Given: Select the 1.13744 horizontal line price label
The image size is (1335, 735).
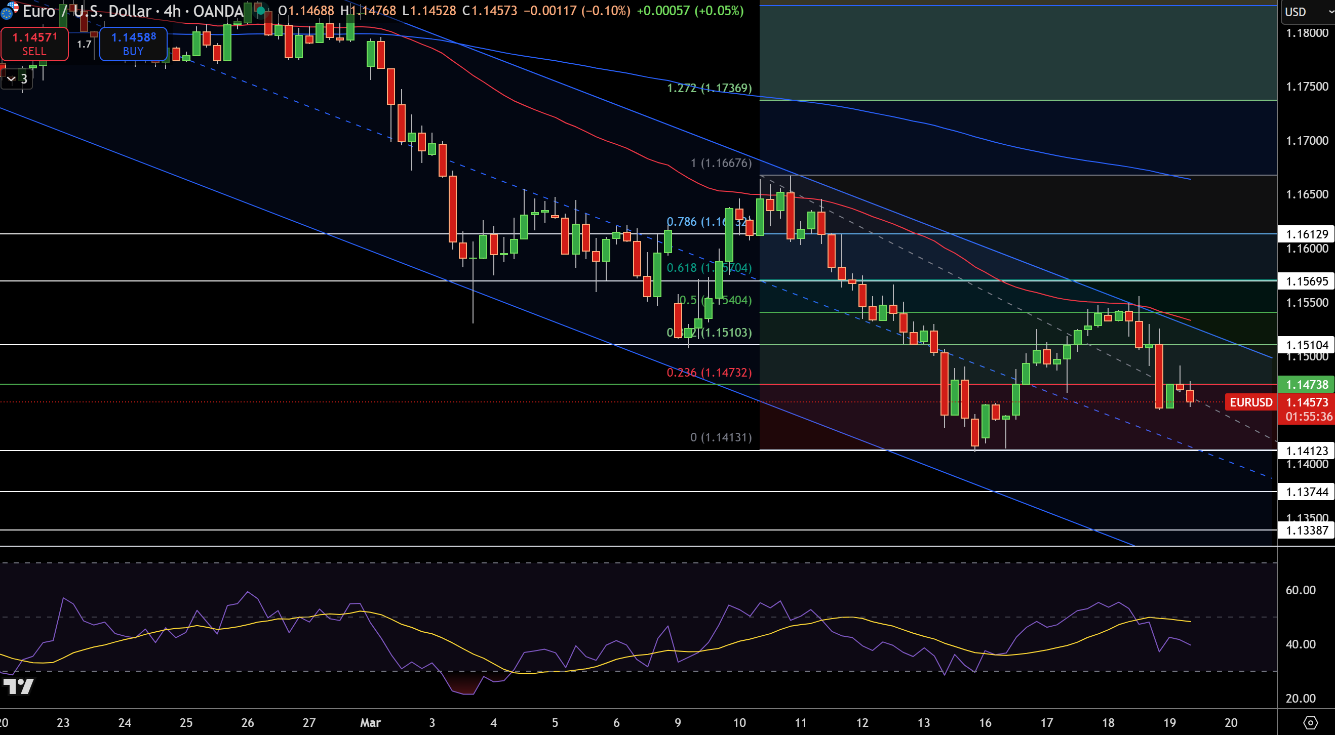Looking at the screenshot, I should click(x=1307, y=492).
